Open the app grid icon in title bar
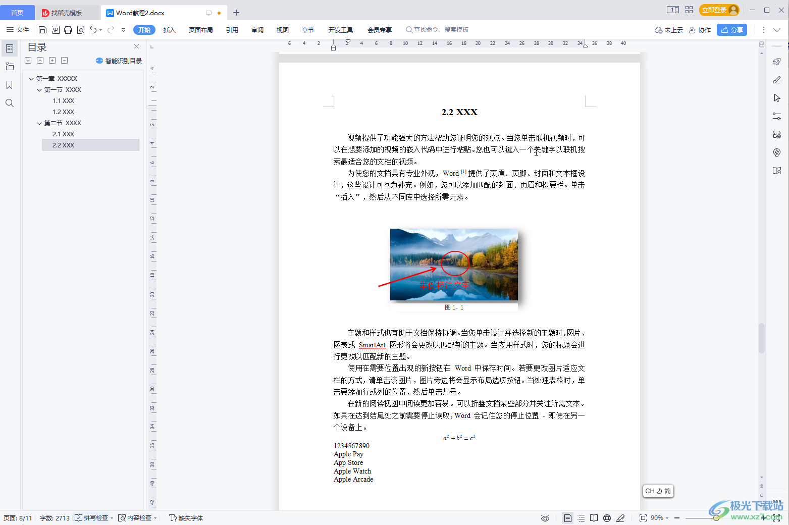 689,10
